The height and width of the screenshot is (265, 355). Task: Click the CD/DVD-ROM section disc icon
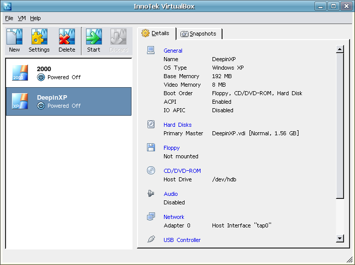point(151,170)
